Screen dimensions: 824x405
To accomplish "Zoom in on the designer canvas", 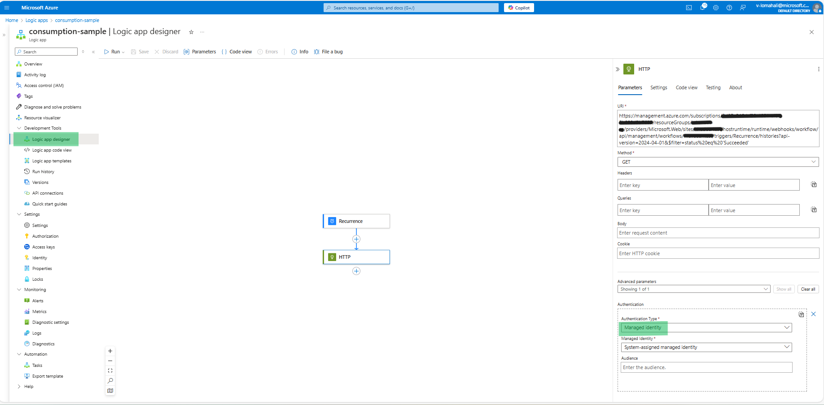I will click(110, 351).
